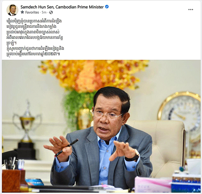Click the blue verified badge
Screen dimensions: 202x194
point(107,7)
